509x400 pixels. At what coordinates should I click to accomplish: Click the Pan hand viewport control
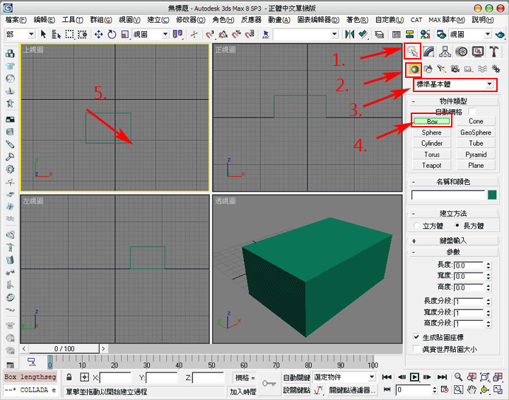472,389
